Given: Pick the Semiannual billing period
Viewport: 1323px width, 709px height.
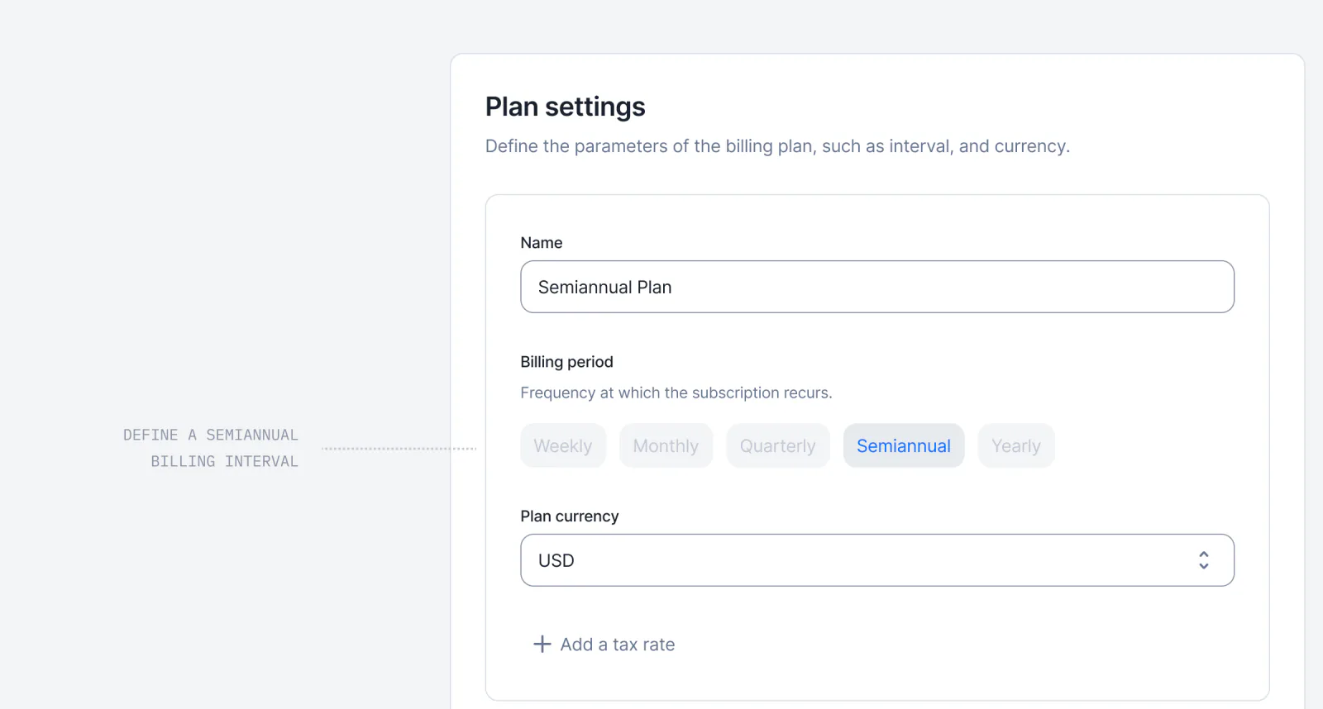Looking at the screenshot, I should point(904,445).
